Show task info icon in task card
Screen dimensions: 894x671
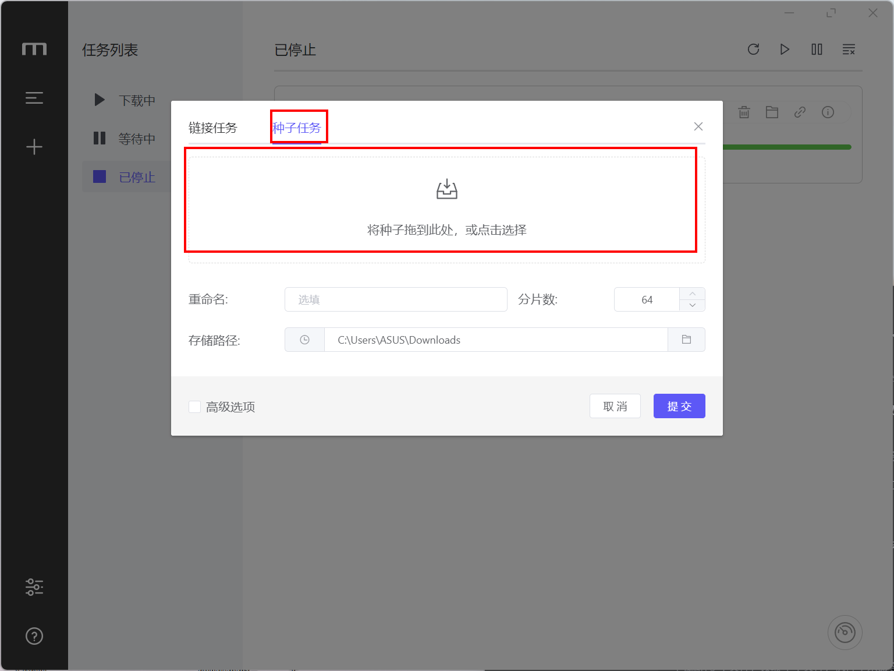(x=828, y=112)
